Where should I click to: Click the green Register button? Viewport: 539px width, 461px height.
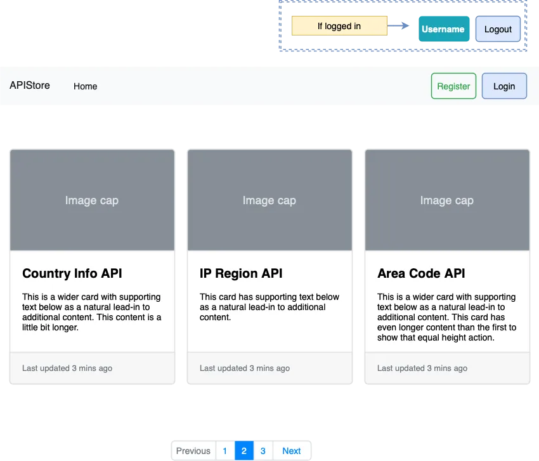[453, 86]
